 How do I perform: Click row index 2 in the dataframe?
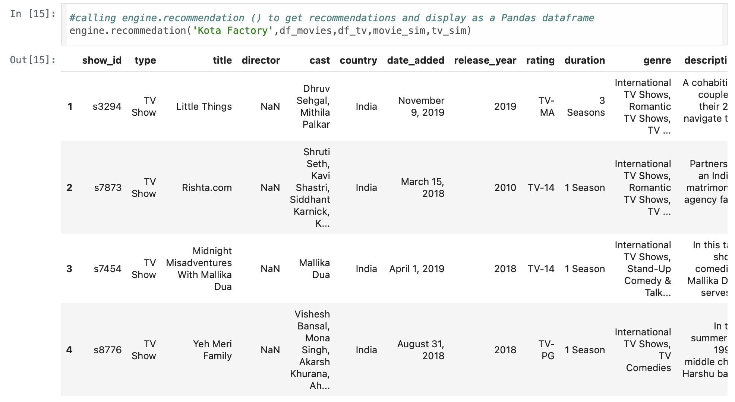[x=69, y=188]
